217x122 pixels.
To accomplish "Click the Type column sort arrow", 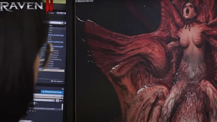I will (65, 27).
